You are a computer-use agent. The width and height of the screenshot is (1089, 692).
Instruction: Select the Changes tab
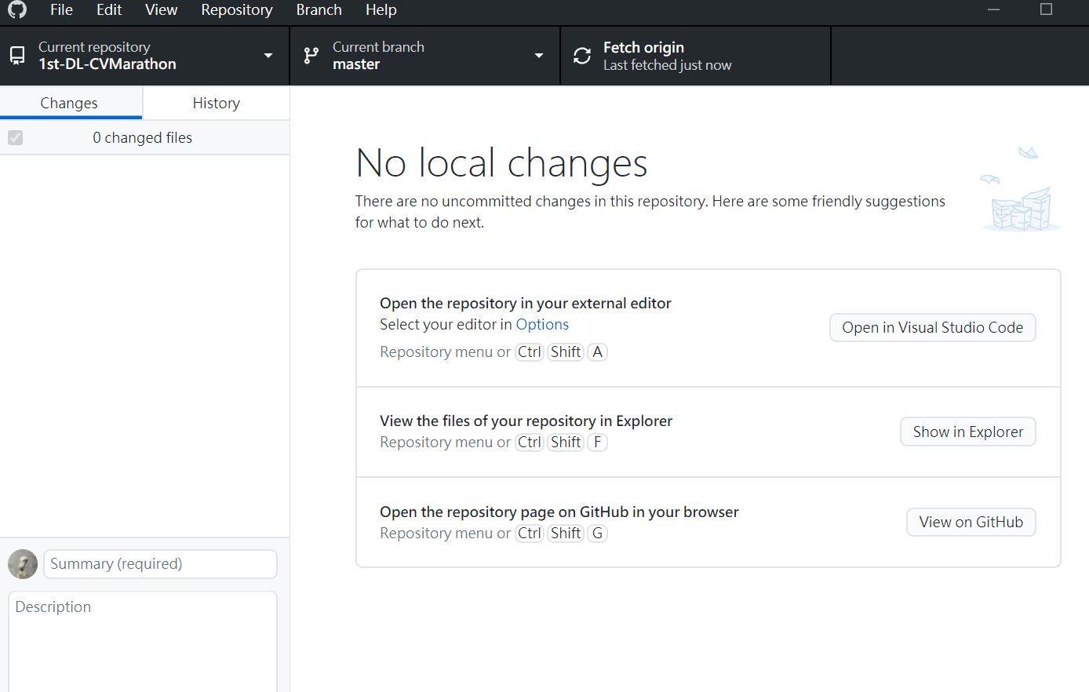click(69, 104)
